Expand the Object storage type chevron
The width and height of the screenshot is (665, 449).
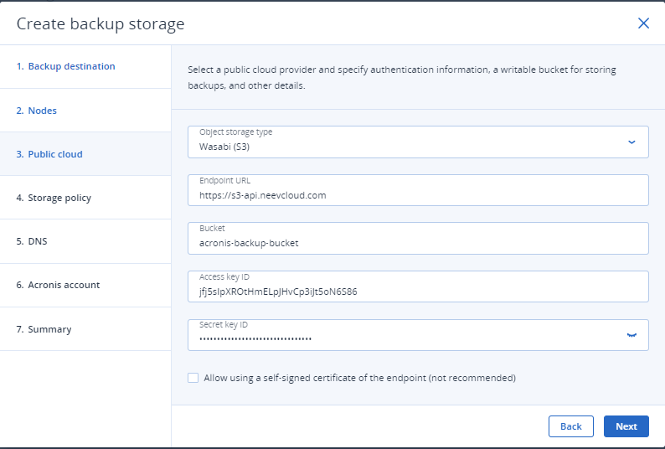pyautogui.click(x=631, y=142)
